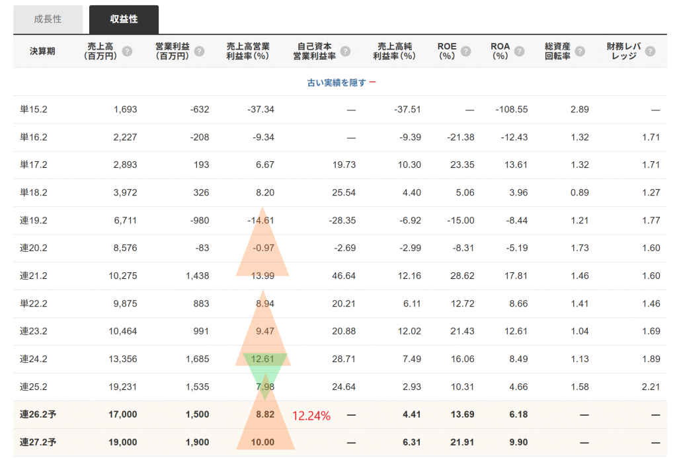This screenshot has height=458, width=677.
Task: Select the 単22.2 period row label
Action: tap(33, 304)
